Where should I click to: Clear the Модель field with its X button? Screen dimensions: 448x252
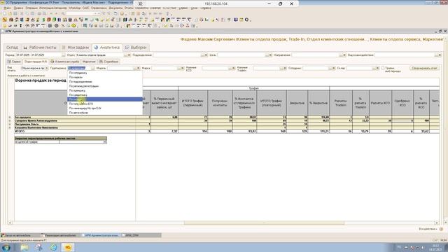pyautogui.click(x=139, y=69)
